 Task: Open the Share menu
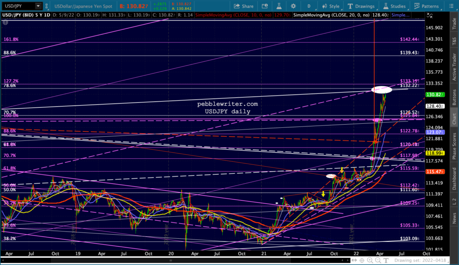pos(243,6)
